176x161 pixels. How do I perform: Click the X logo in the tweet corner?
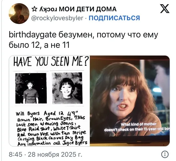(165, 9)
